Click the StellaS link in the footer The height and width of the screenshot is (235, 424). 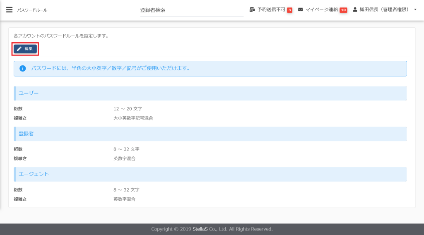click(200, 229)
